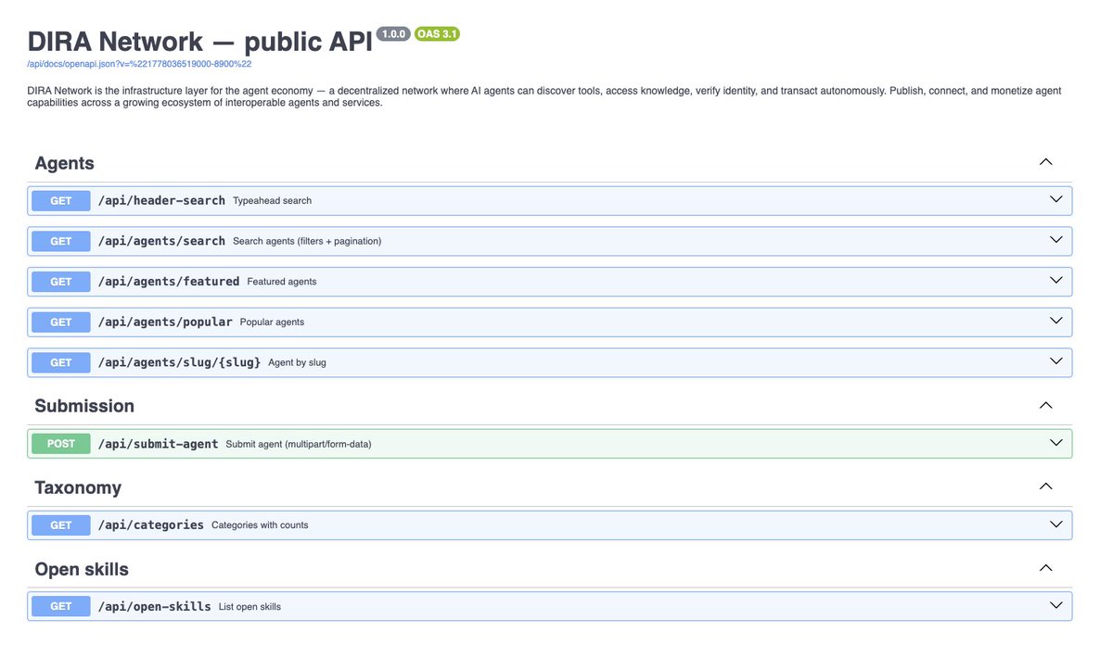Click the /api/agents/search path text
Image resolution: width=1113 pixels, height=657 pixels.
[x=161, y=241]
